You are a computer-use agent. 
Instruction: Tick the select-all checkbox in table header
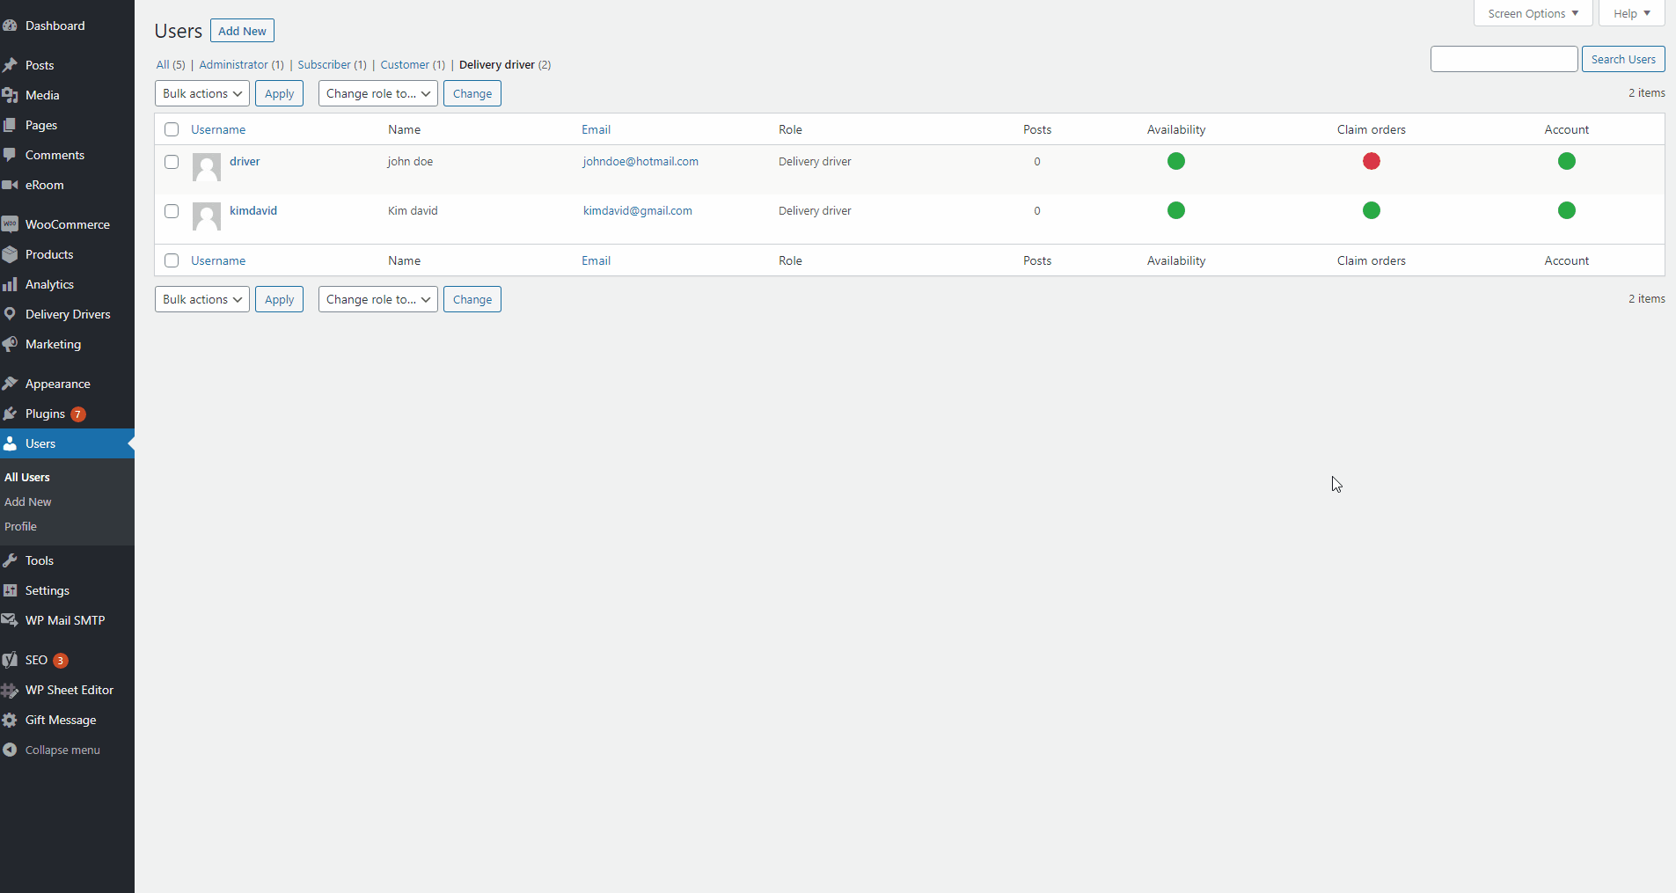point(172,129)
